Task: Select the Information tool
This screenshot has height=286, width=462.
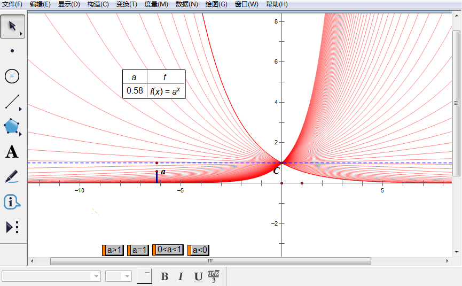Action: click(12, 202)
